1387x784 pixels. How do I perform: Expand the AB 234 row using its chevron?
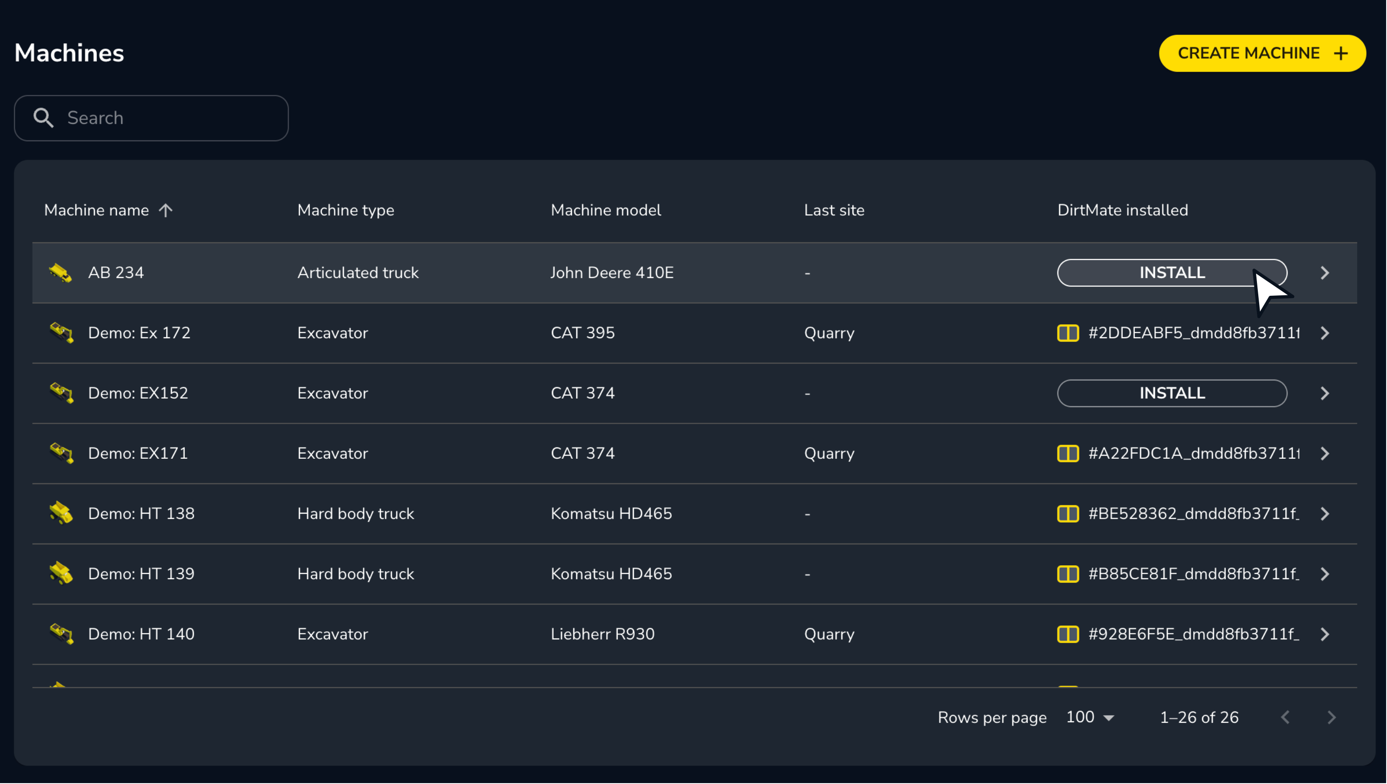coord(1325,273)
